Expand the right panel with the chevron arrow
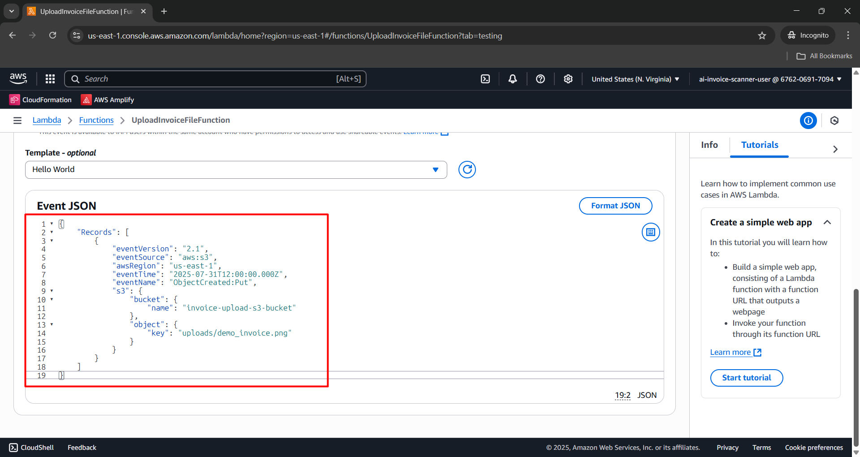 [x=835, y=149]
